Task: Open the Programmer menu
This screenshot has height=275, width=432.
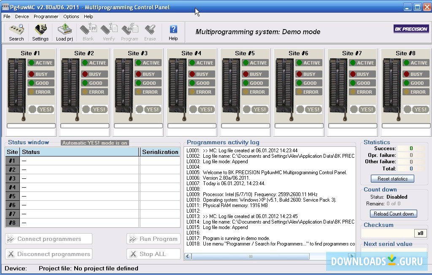Action: pos(46,16)
